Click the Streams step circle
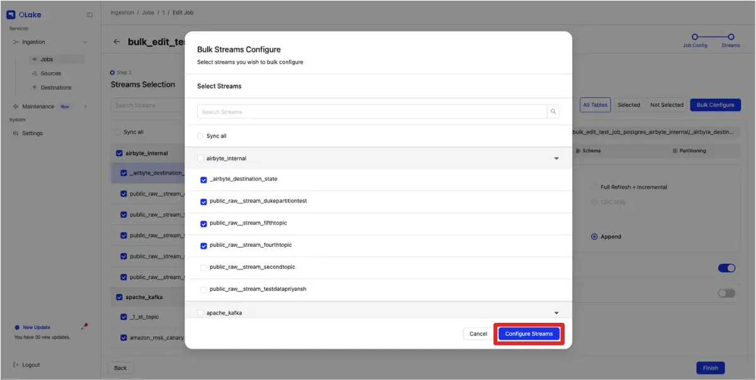 point(731,37)
